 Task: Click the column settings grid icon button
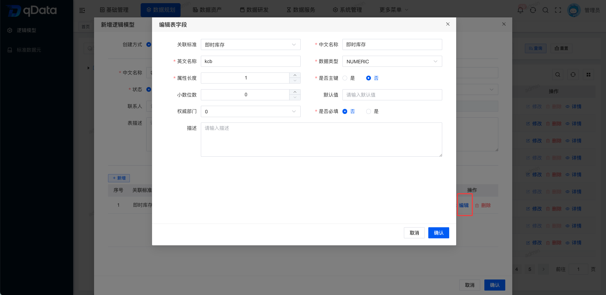coord(588,75)
